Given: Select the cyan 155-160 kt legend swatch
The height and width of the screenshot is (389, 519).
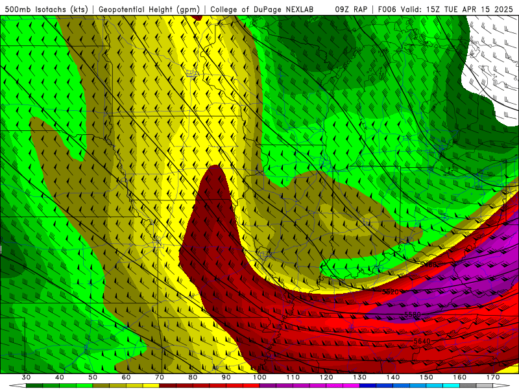Looking at the screenshot, I should point(451,386).
